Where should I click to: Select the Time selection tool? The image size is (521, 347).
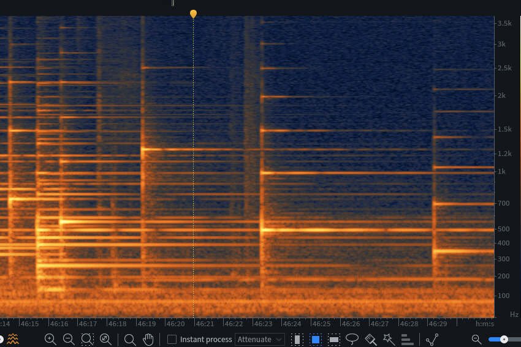click(x=297, y=340)
